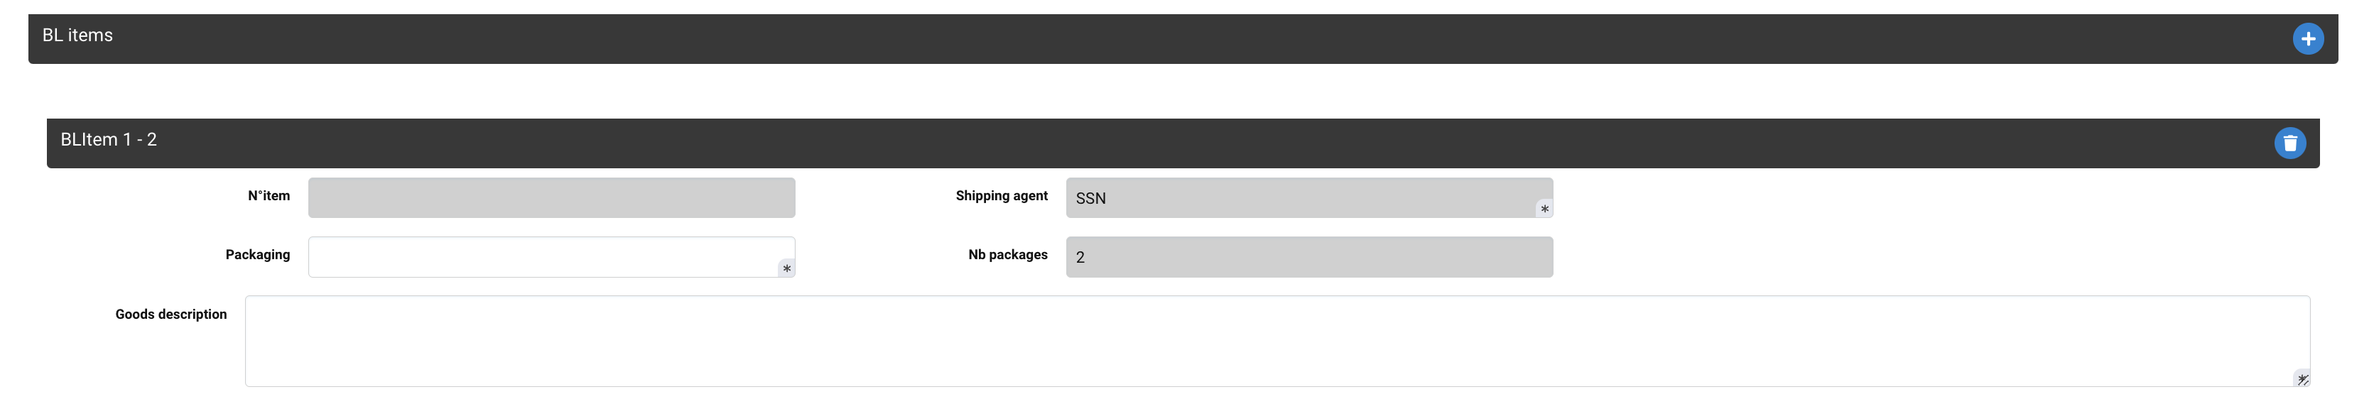This screenshot has width=2374, height=409.
Task: Click inside the Goods description text area
Action: (1272, 341)
